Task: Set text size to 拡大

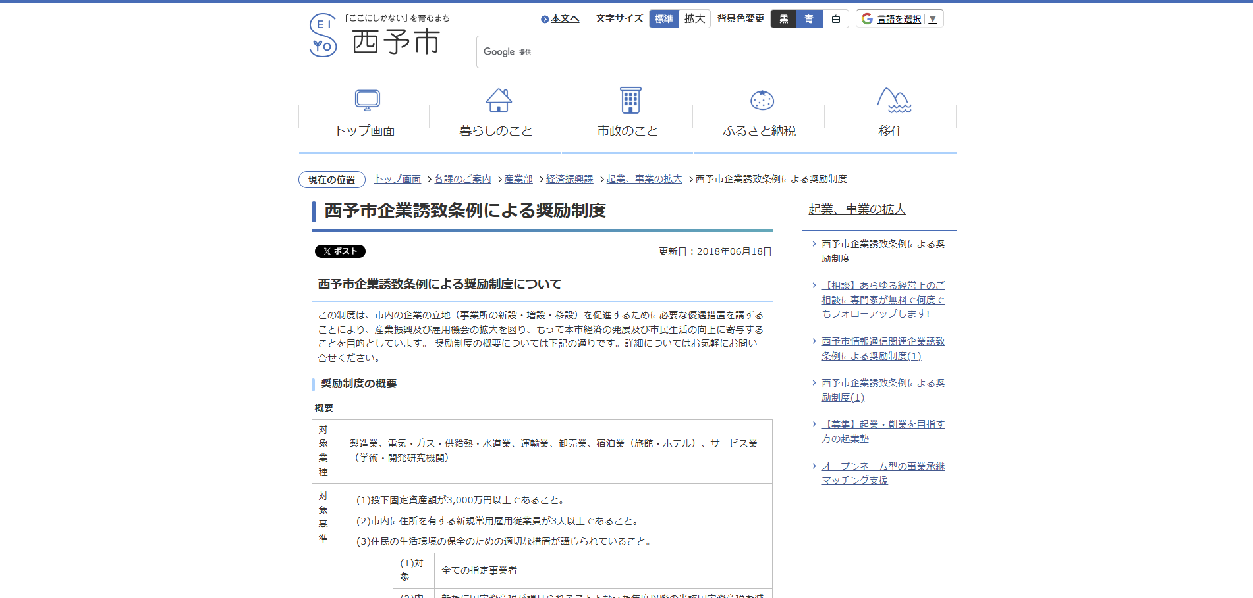Action: [x=694, y=19]
